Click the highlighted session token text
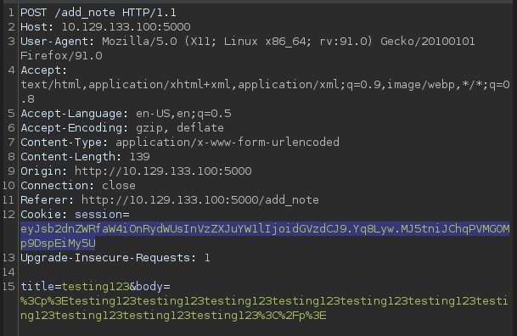This screenshot has height=336, width=517. [265, 236]
